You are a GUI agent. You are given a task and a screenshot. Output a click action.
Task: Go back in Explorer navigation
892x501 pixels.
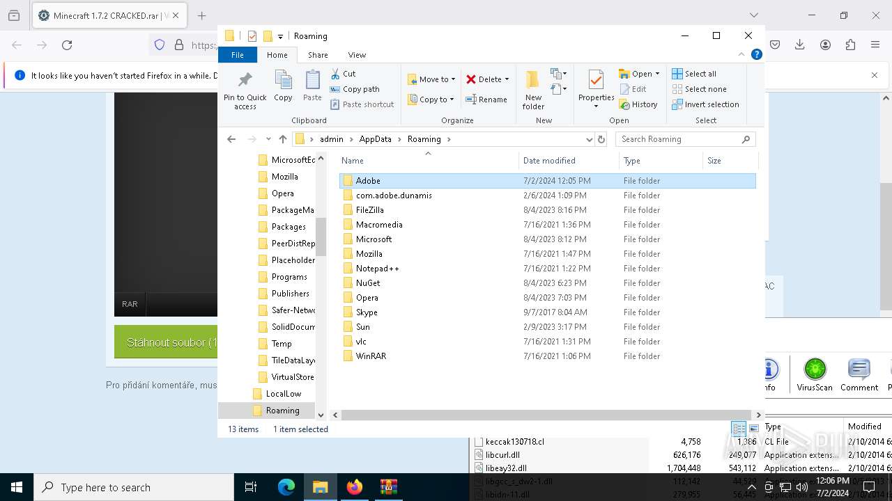[231, 139]
